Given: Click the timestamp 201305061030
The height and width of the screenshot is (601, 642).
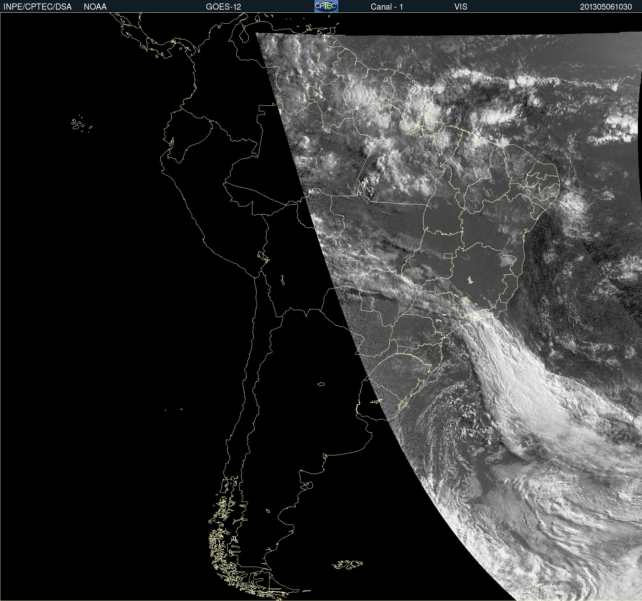Looking at the screenshot, I should pos(606,7).
